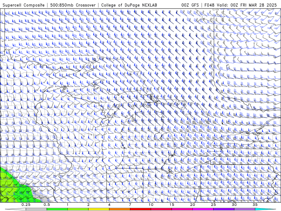Click the yellow 2–4 legend segment
The image size is (281, 211).
(x=99, y=209)
